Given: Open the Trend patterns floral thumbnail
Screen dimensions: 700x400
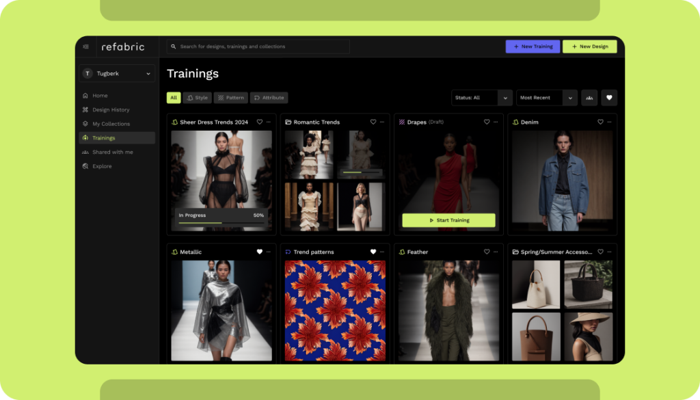Looking at the screenshot, I should coord(335,310).
